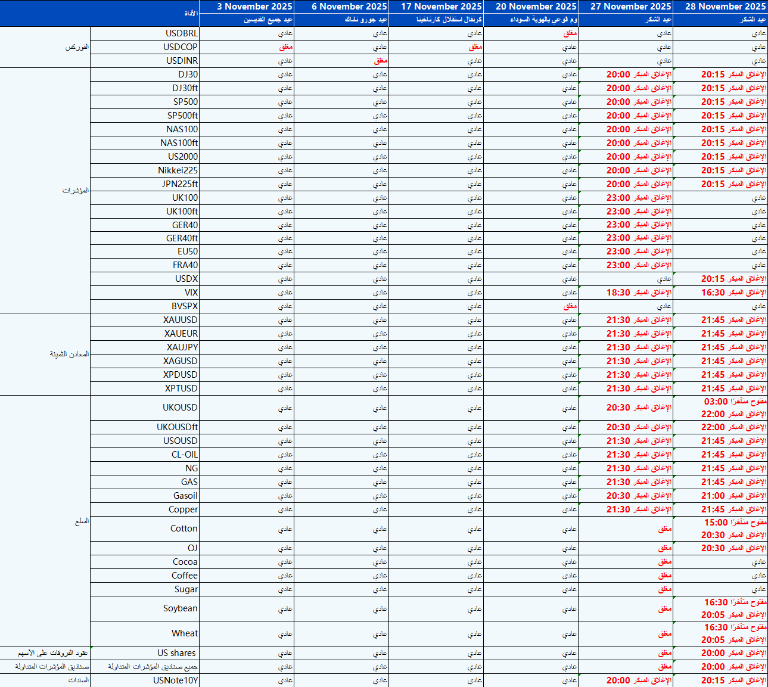Select the السلع commodities category label
This screenshot has width=768, height=687.
click(82, 521)
